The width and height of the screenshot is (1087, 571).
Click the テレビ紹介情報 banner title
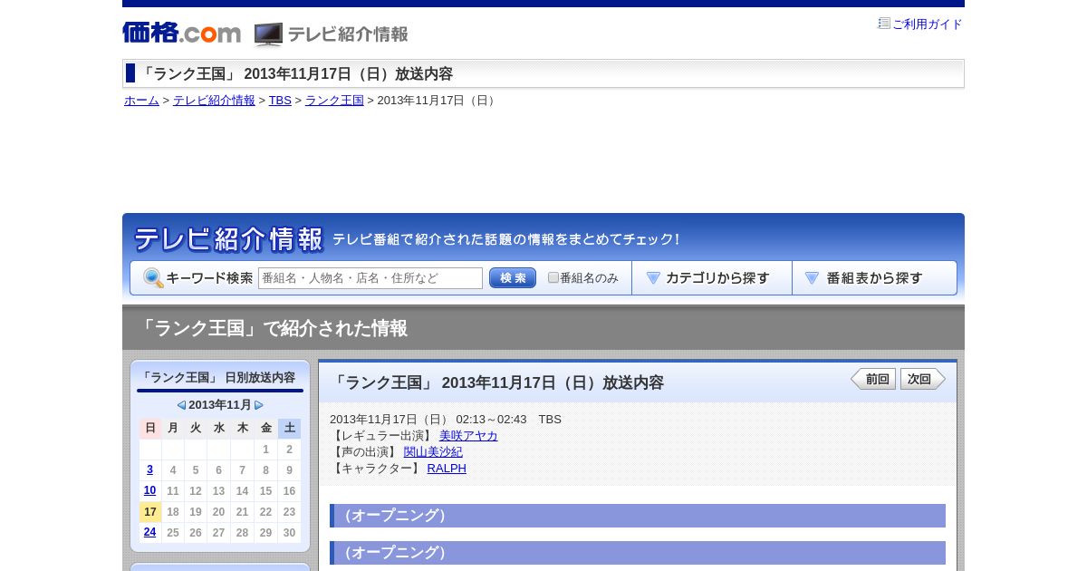(x=228, y=239)
